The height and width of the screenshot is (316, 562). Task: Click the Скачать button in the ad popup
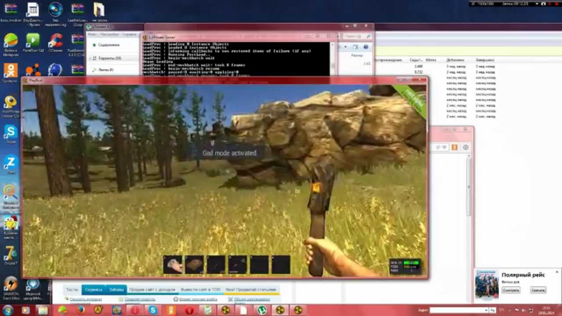pos(538,290)
